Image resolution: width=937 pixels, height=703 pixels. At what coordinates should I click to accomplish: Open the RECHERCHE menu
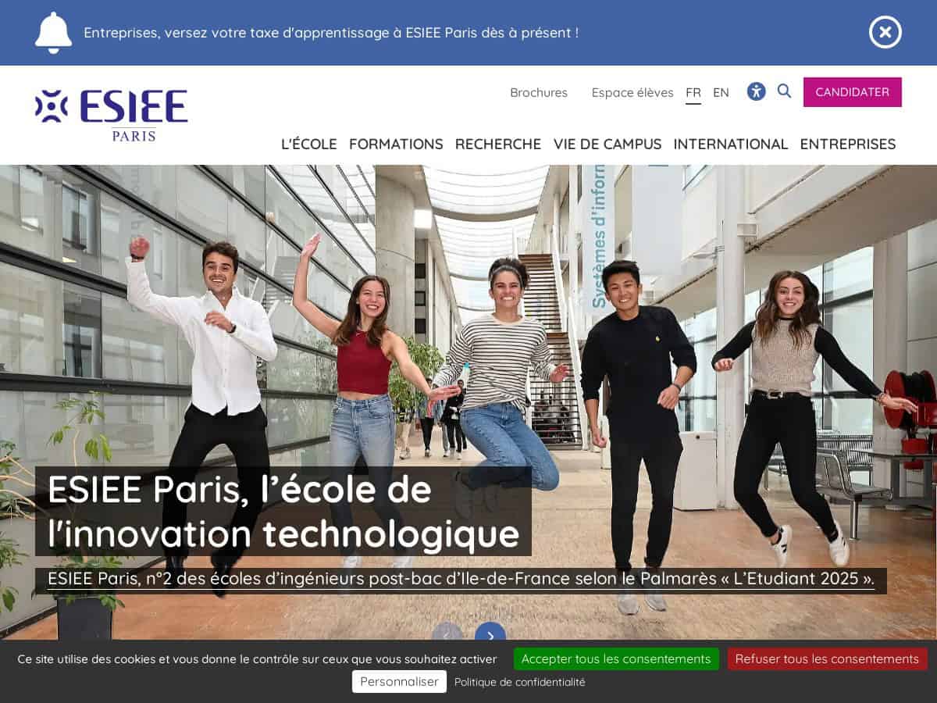point(498,144)
